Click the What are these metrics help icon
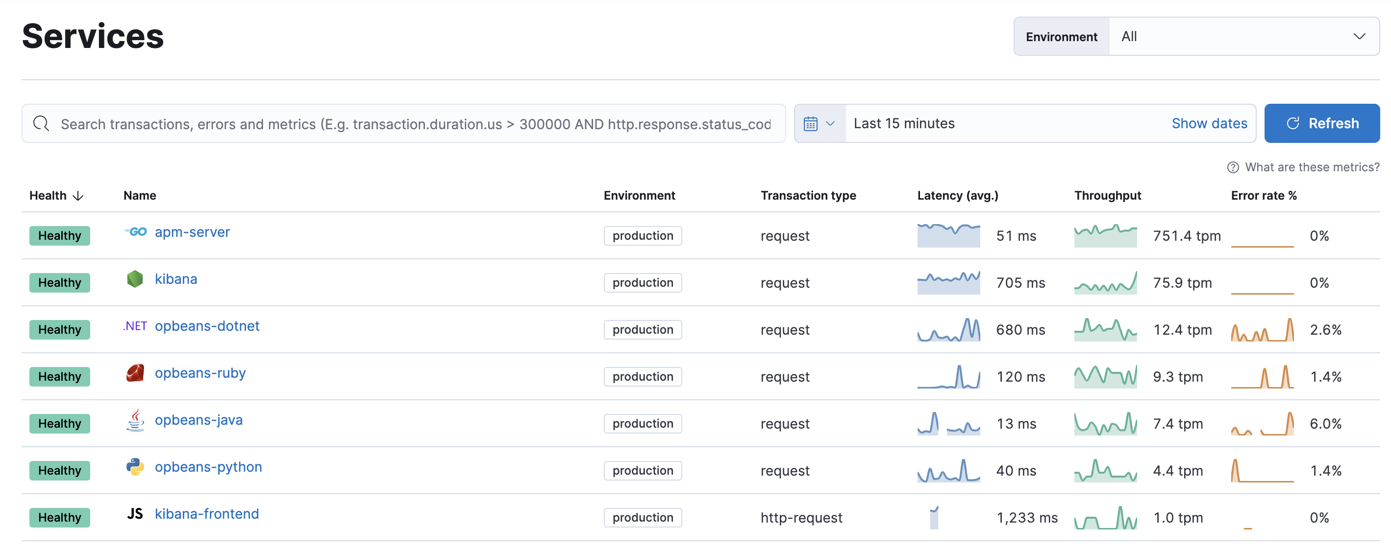1391x550 pixels. coord(1233,170)
